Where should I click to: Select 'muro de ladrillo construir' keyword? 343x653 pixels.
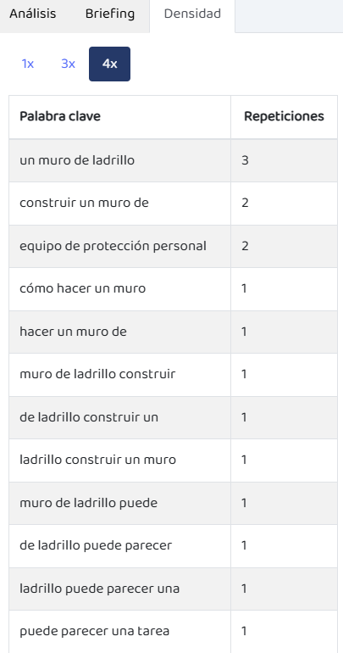coord(97,374)
